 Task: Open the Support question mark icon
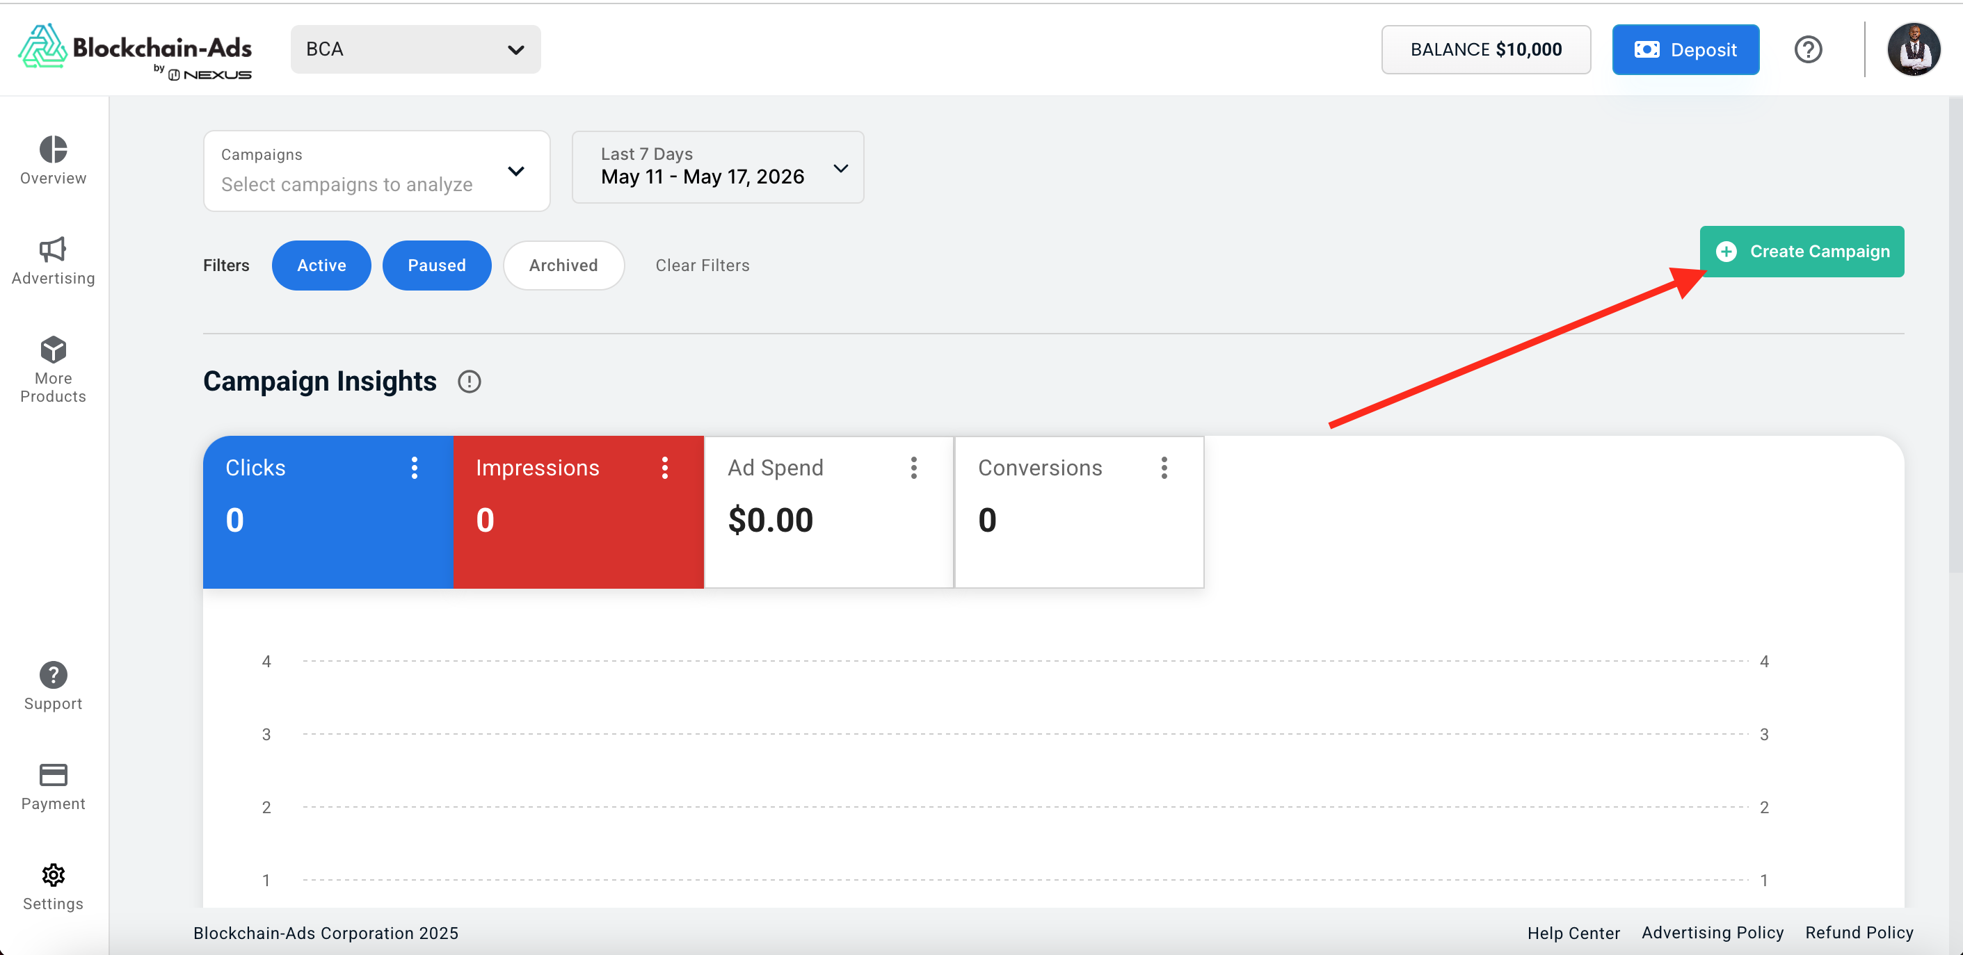pos(53,675)
